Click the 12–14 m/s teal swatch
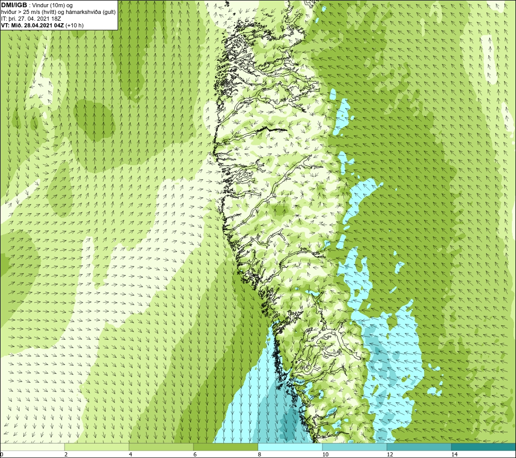Image resolution: width=516 pixels, height=458 pixels. tap(419, 447)
